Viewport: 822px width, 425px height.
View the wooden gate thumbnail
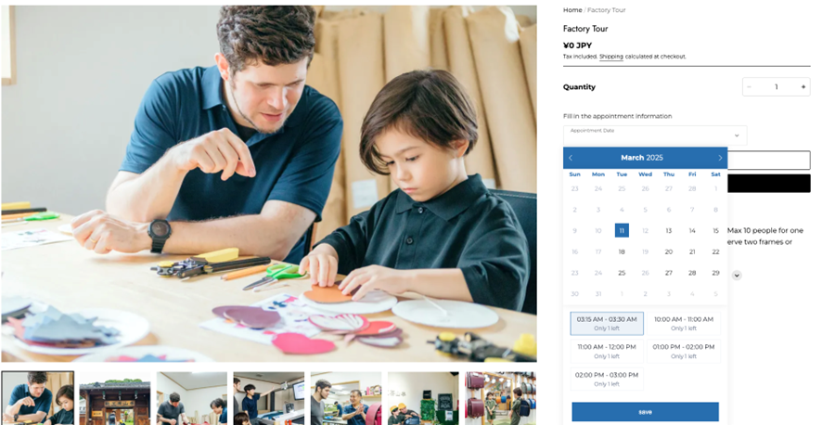tap(115, 398)
